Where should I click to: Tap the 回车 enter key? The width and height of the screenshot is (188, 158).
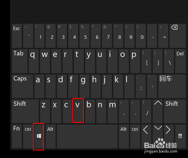[172, 86]
